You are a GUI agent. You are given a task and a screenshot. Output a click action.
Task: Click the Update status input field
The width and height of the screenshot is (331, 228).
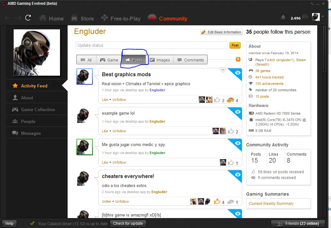[x=152, y=45]
